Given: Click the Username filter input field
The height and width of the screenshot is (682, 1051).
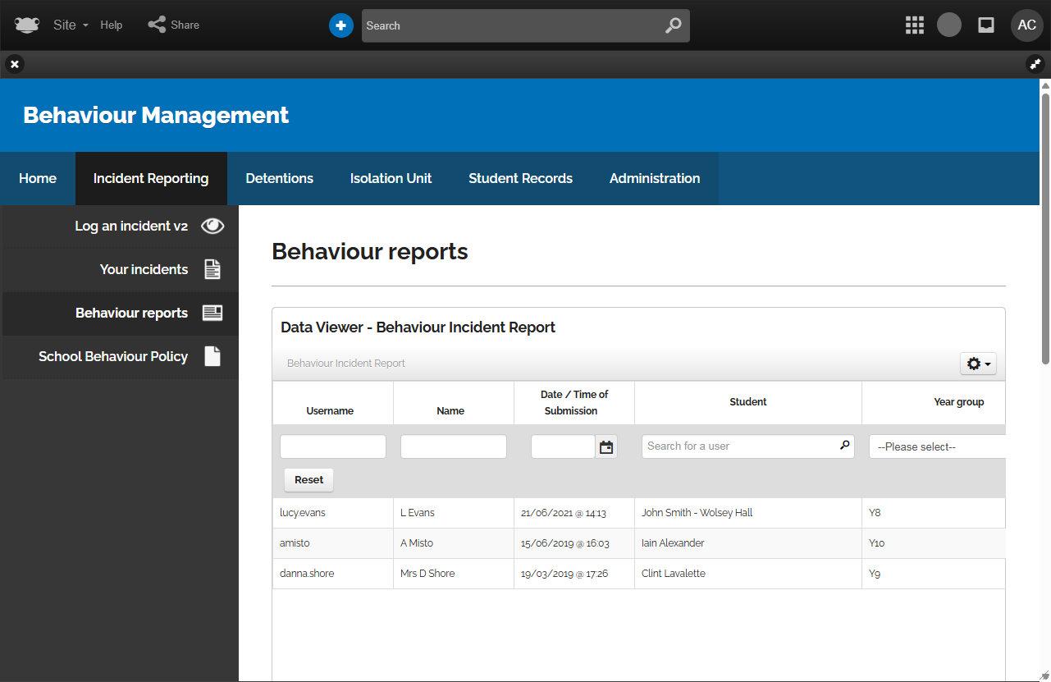Looking at the screenshot, I should coord(332,447).
